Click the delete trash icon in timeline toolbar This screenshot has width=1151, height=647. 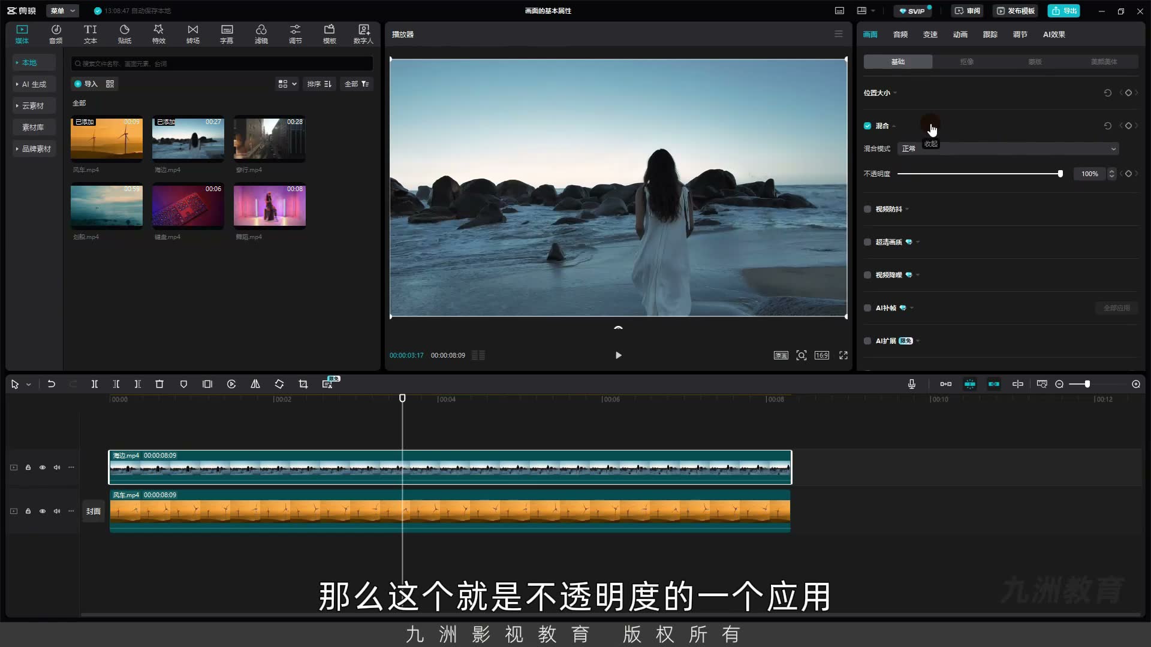coord(159,384)
